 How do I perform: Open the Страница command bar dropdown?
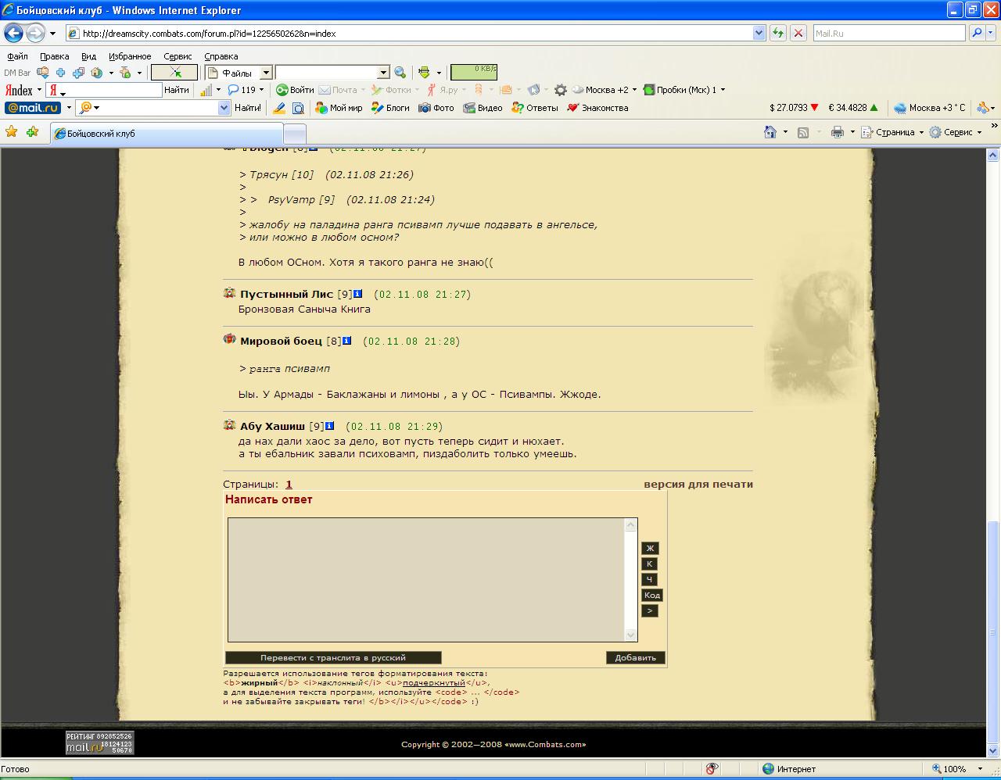(x=892, y=132)
